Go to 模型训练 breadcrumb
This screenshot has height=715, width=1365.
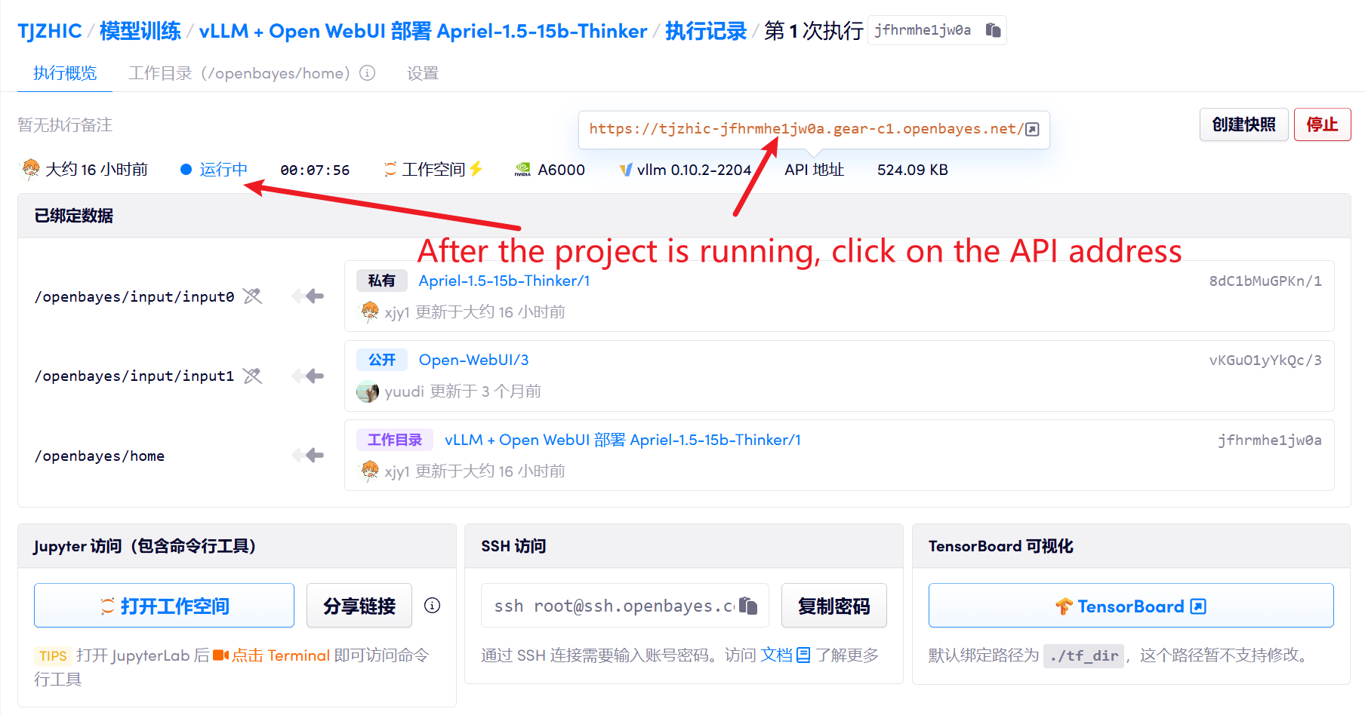point(140,31)
